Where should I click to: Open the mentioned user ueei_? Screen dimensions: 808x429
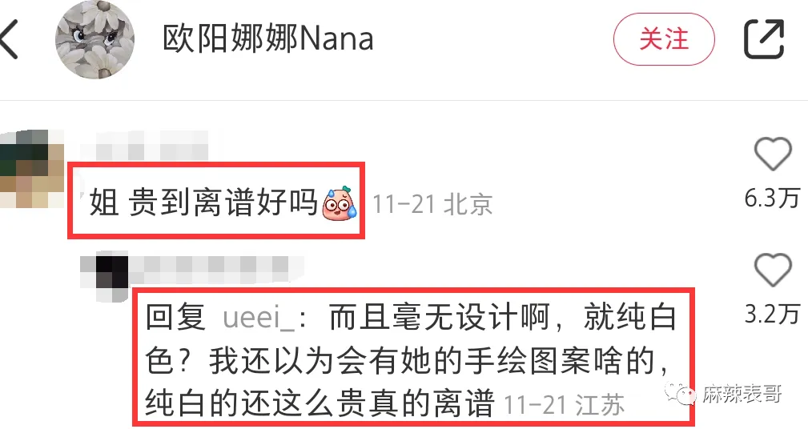point(258,318)
